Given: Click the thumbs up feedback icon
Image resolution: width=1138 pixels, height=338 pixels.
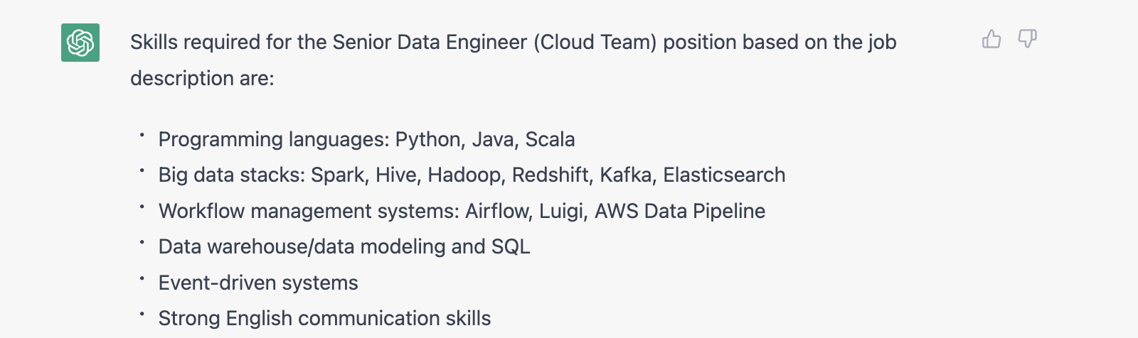Looking at the screenshot, I should 991,39.
